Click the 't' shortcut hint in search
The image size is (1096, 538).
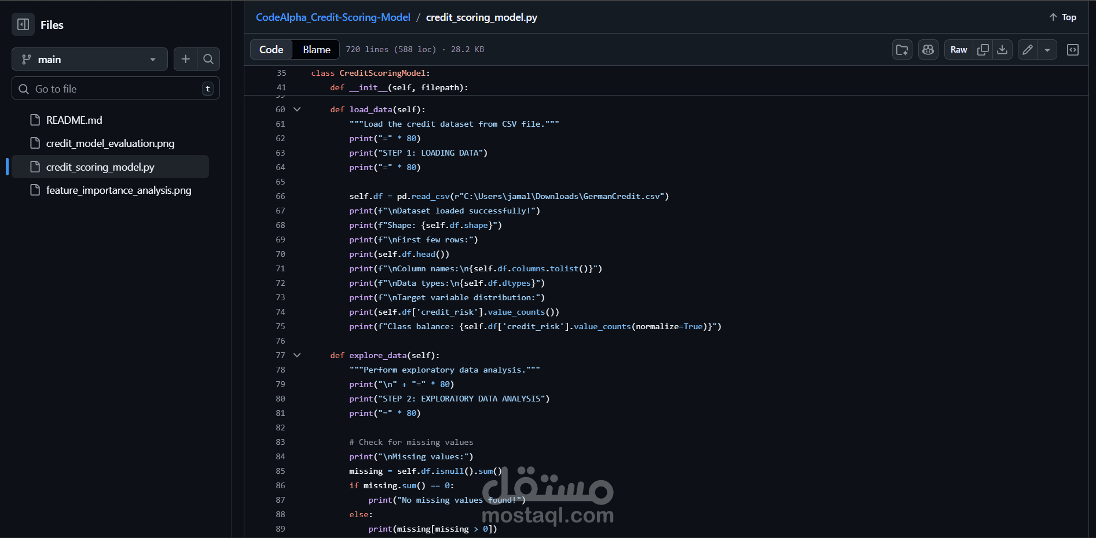tap(208, 89)
